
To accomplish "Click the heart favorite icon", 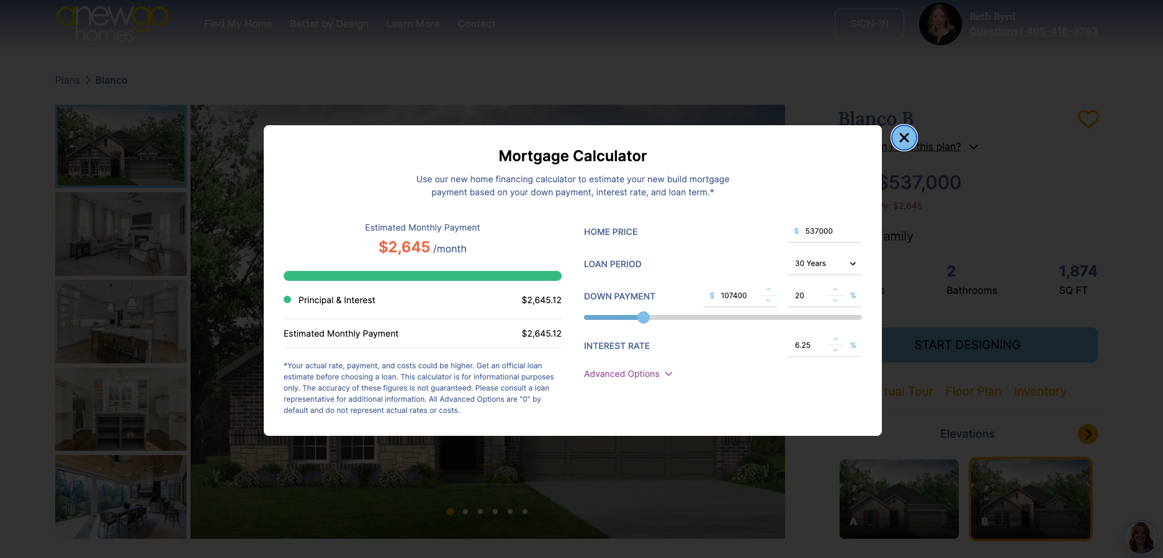I will 1088,119.
